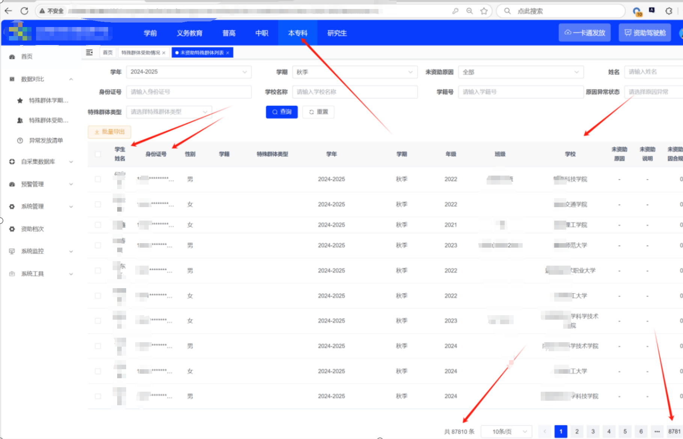Viewport: 683px width, 439px height.
Task: Tick checkbox of the 师范大学 row
Action: tap(98, 245)
